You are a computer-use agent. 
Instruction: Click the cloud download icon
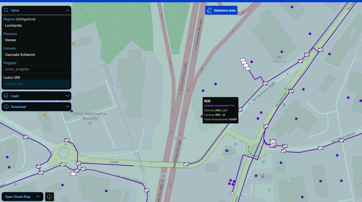6,106
